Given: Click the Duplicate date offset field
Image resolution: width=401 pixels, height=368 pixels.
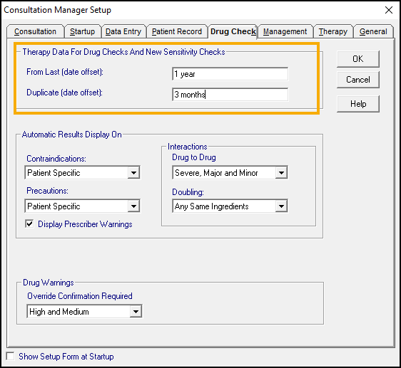Looking at the screenshot, I should (x=230, y=95).
